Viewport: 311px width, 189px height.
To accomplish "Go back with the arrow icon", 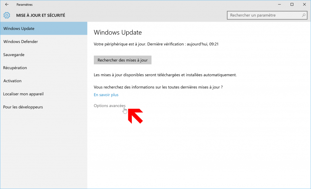I will tap(7, 4).
